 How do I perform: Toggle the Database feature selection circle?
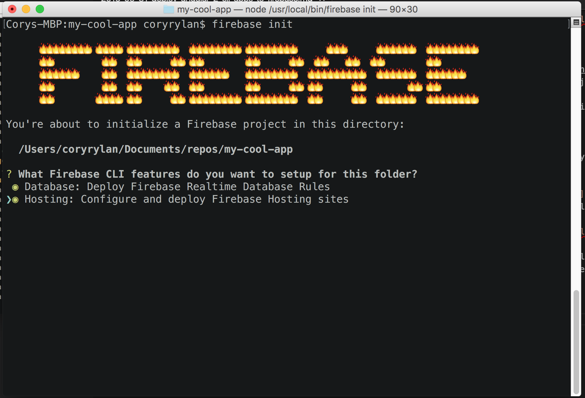(x=15, y=187)
